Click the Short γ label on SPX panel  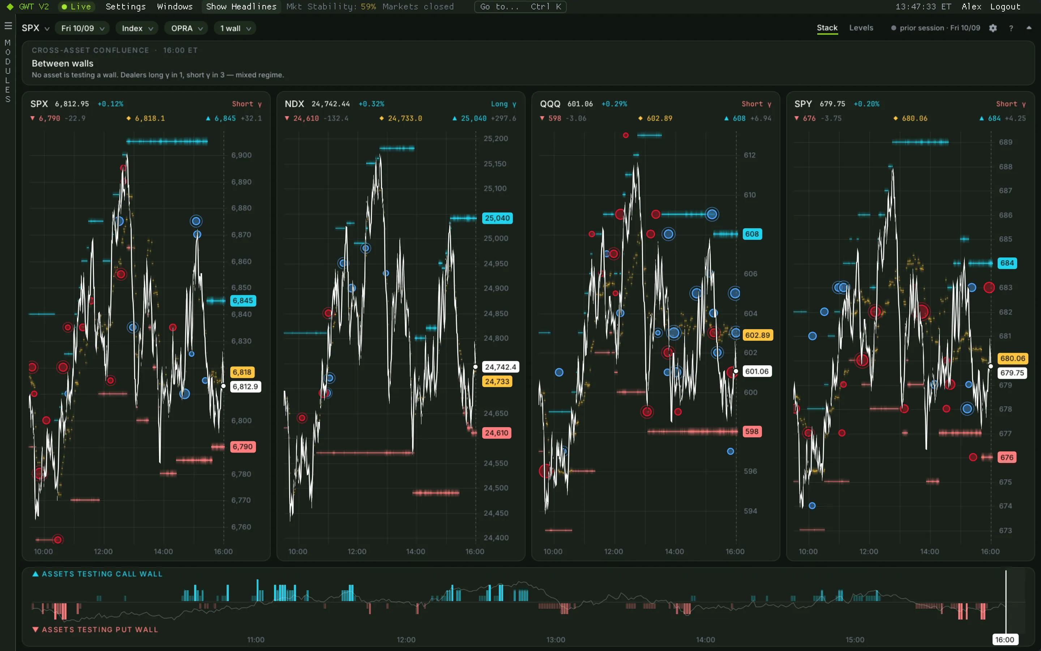coord(247,104)
